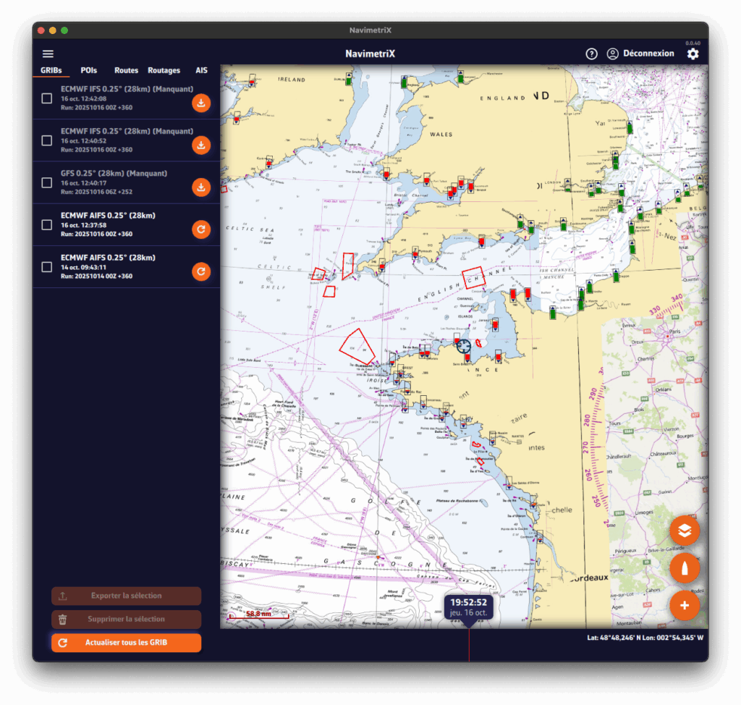Click the orange plus button

tap(685, 605)
